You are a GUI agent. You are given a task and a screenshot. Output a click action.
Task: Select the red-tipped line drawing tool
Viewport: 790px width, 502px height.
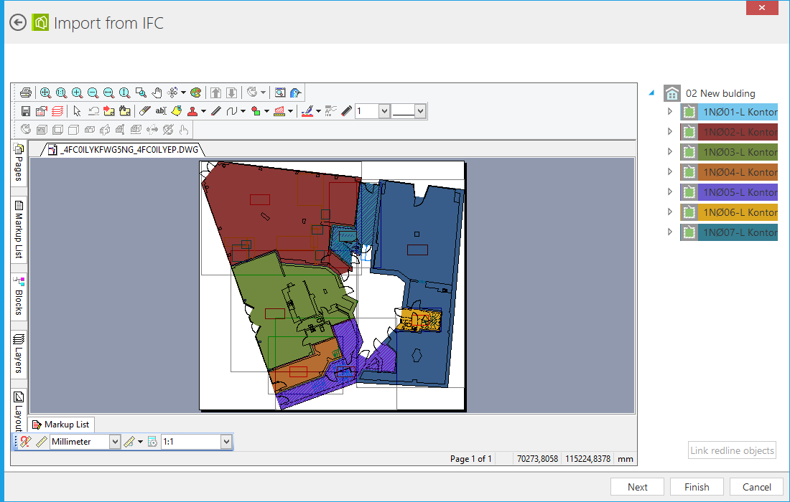pos(216,111)
